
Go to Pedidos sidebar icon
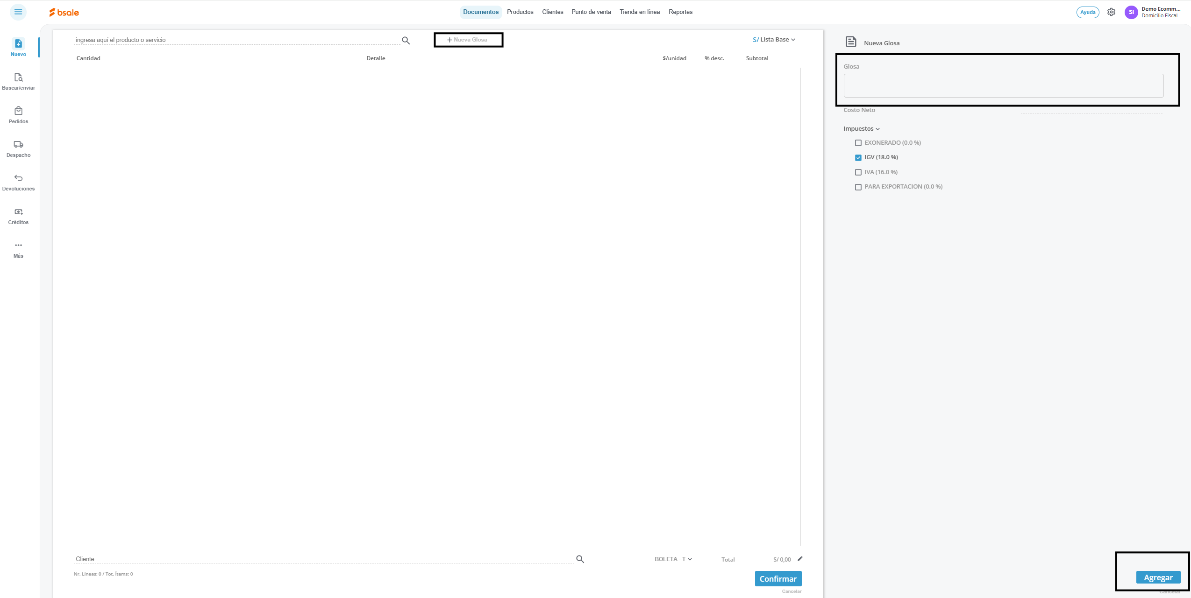click(x=18, y=111)
